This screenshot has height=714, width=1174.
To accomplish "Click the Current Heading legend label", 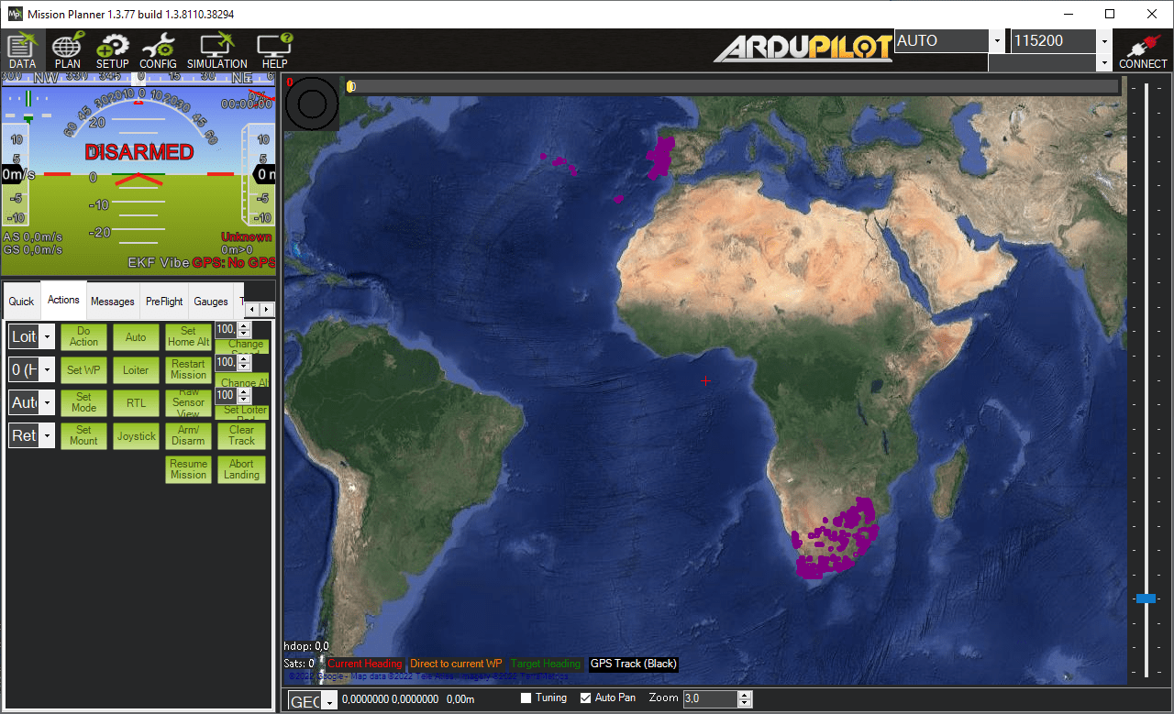I will [364, 664].
